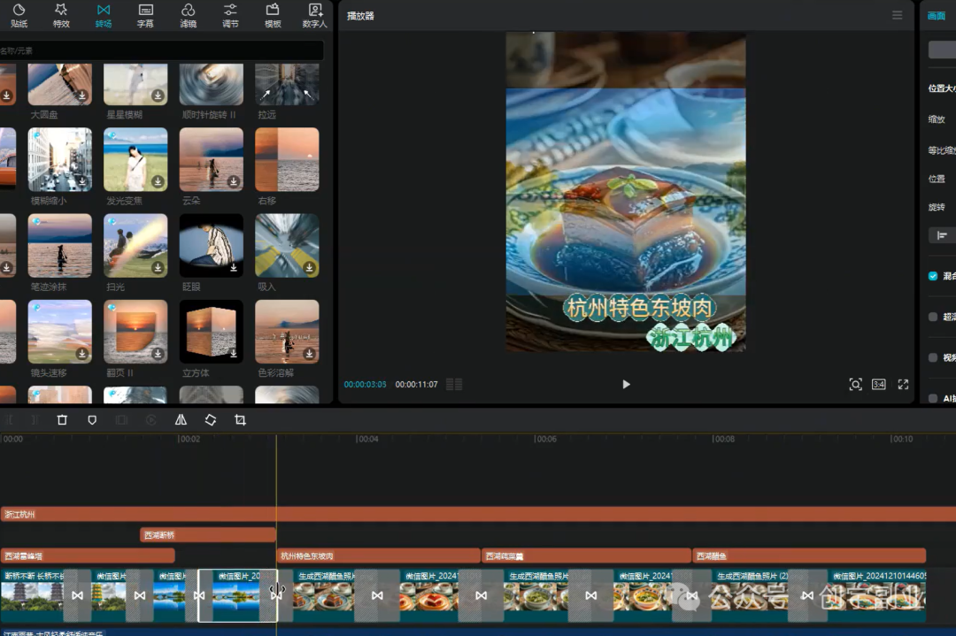Click the player zoom-to-fit icon
This screenshot has height=636, width=956.
(x=855, y=385)
